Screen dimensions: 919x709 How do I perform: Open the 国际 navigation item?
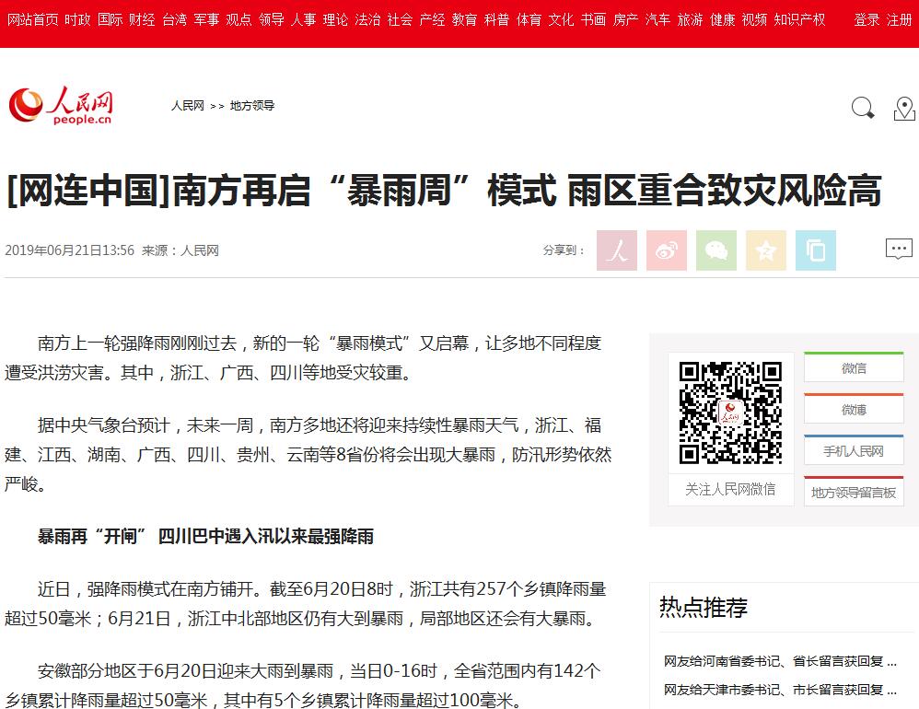tap(111, 20)
